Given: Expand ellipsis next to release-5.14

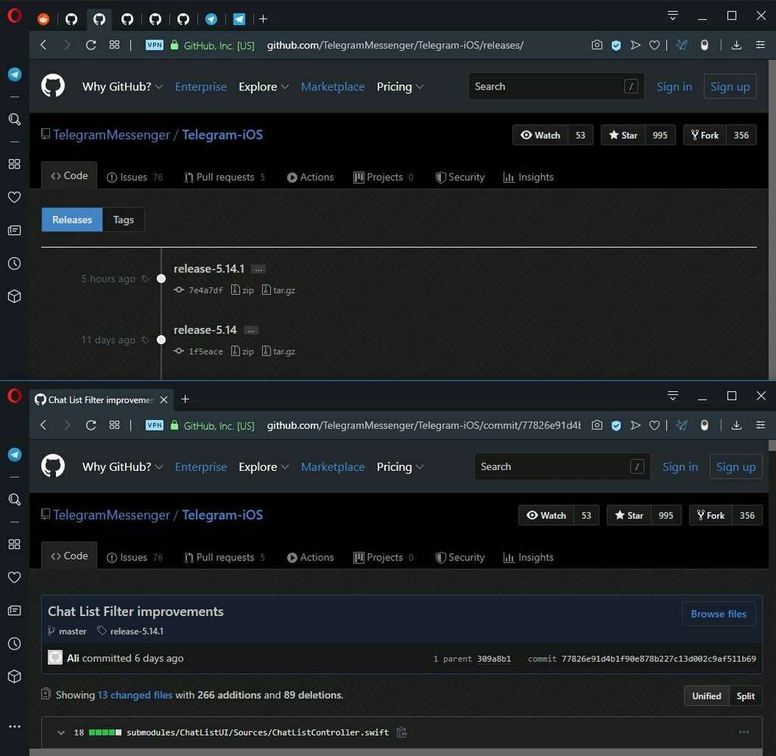Looking at the screenshot, I should click(251, 330).
